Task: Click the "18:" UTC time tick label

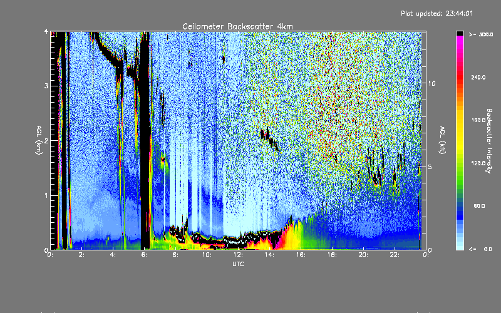Action: coord(332,255)
